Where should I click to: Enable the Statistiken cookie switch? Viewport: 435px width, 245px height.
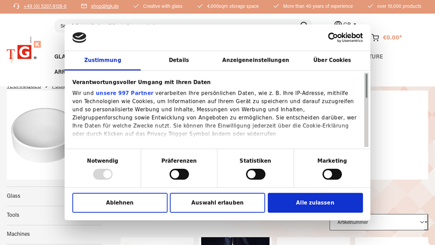coord(256,174)
